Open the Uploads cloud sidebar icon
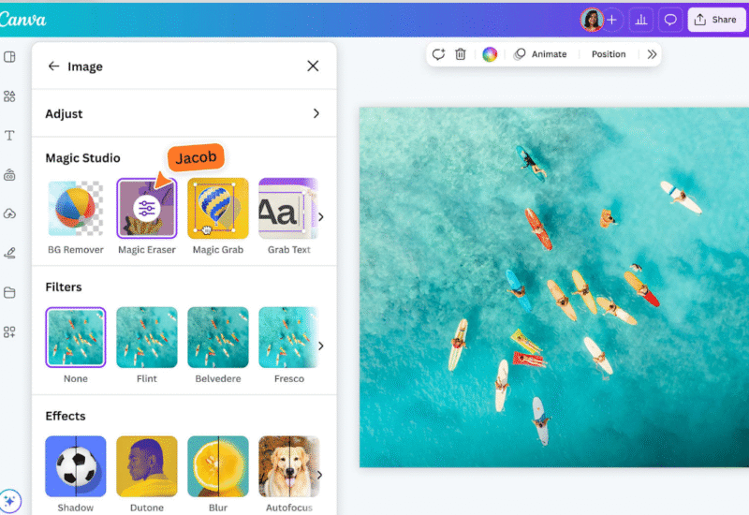This screenshot has height=515, width=749. pos(9,214)
